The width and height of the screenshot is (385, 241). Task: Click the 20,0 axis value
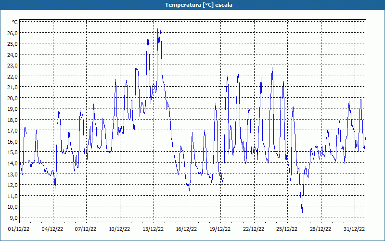click(x=13, y=98)
